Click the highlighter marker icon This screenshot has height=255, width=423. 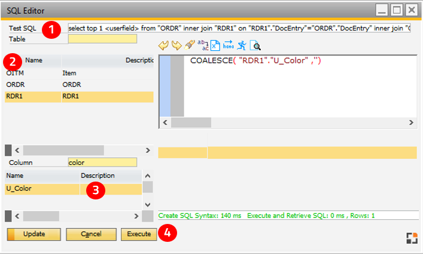189,45
